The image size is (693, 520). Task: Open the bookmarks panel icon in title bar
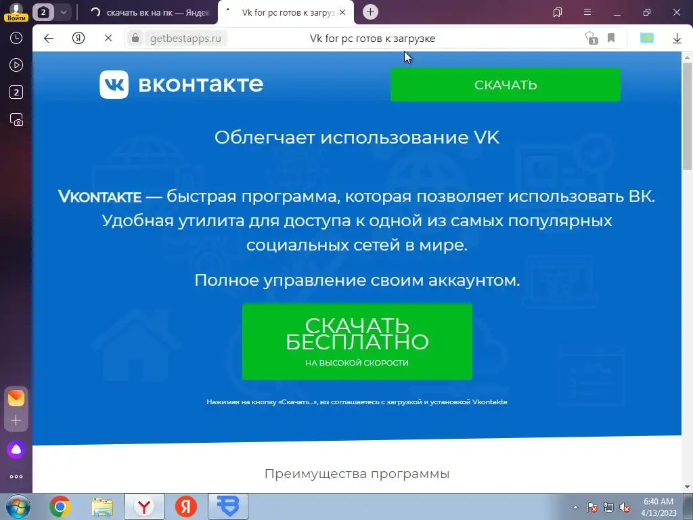[x=558, y=12]
